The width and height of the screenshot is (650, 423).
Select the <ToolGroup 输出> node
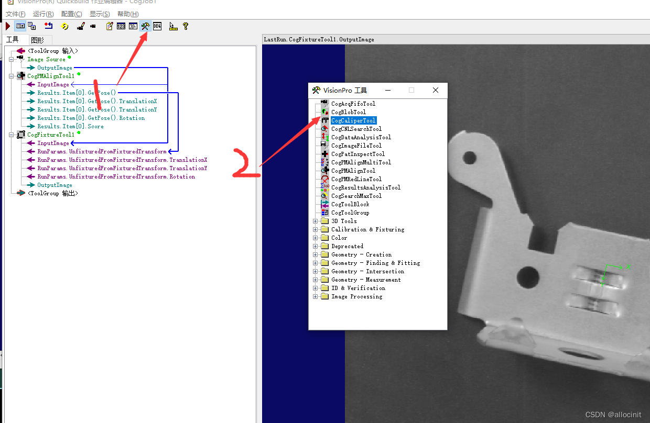(52, 193)
